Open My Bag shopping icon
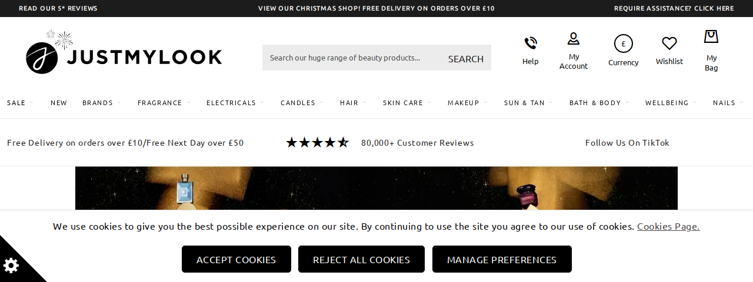 tap(711, 36)
